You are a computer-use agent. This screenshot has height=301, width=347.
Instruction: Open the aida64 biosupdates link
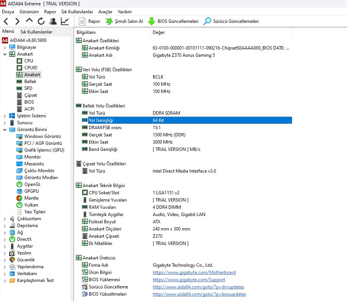[199, 294]
